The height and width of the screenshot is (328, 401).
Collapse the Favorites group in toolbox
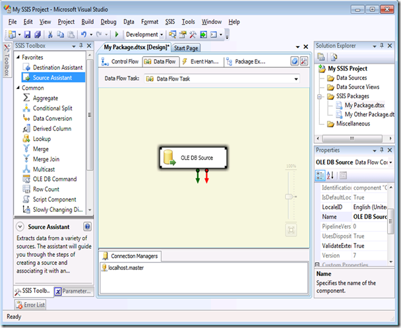[x=18, y=57]
